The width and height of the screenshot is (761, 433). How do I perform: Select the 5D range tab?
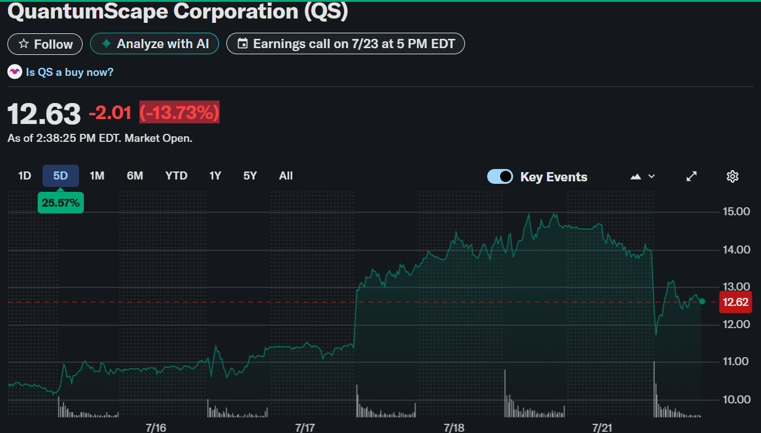(60, 176)
